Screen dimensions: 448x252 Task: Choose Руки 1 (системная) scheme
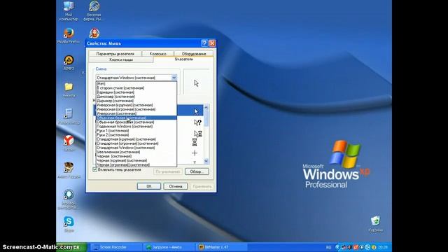(136, 131)
